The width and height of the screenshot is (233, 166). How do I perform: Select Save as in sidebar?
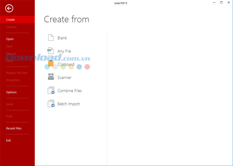(11, 54)
